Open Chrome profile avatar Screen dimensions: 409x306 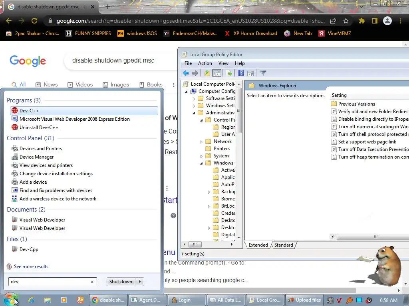coord(387,21)
